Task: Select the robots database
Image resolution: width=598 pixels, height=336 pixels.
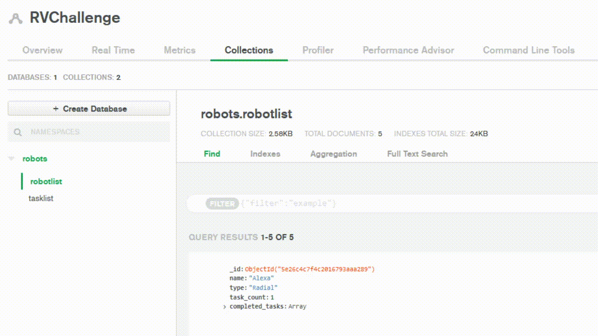Action: click(35, 159)
